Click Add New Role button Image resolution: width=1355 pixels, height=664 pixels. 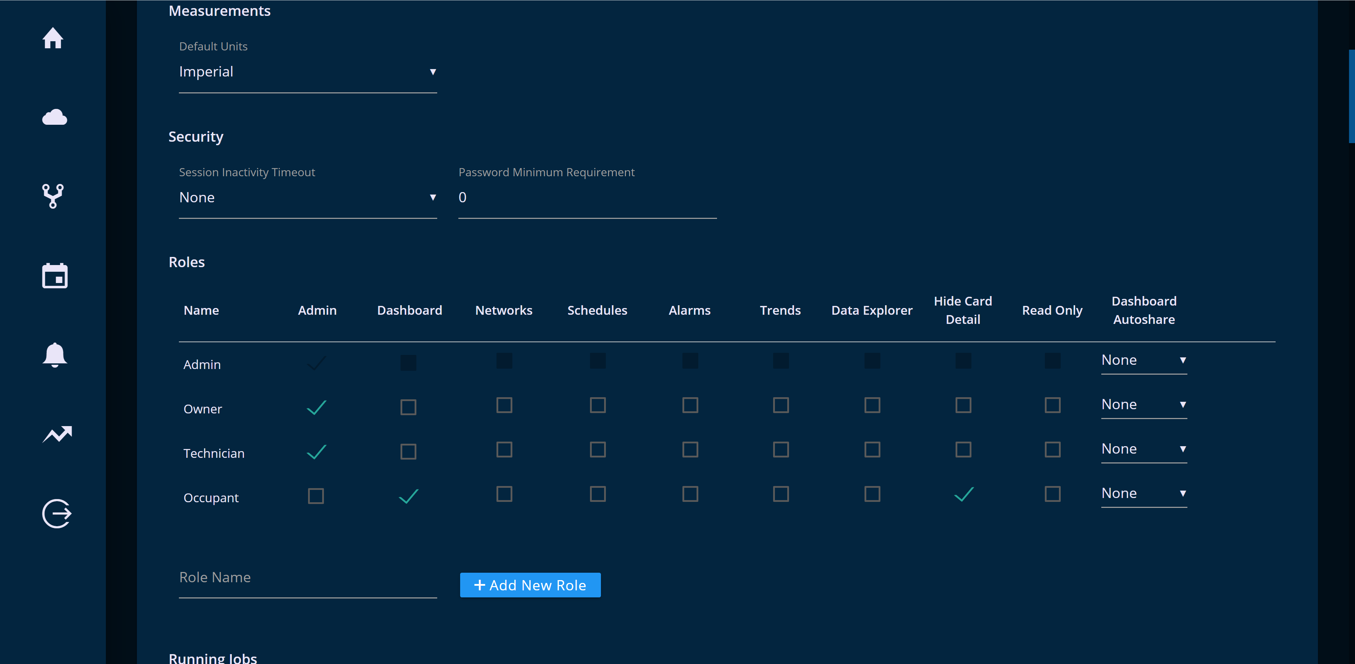(x=531, y=585)
